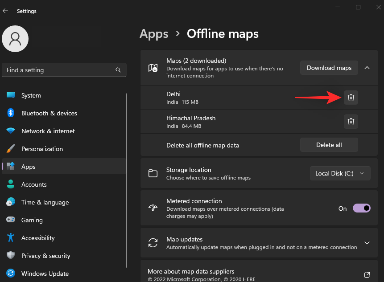Navigate back to Apps breadcrumb
The width and height of the screenshot is (384, 282).
(x=154, y=33)
